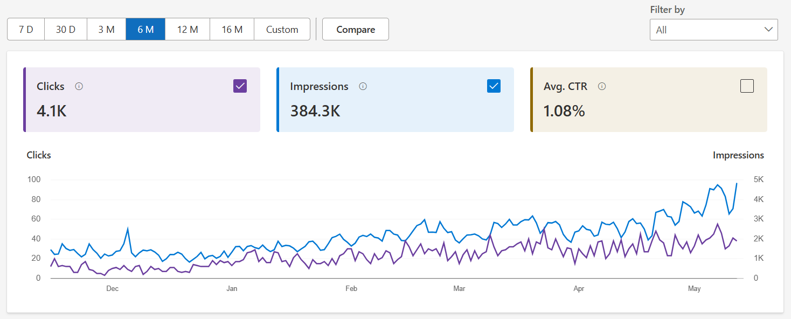Select the active 6 M range
This screenshot has width=791, height=319.
tap(145, 29)
